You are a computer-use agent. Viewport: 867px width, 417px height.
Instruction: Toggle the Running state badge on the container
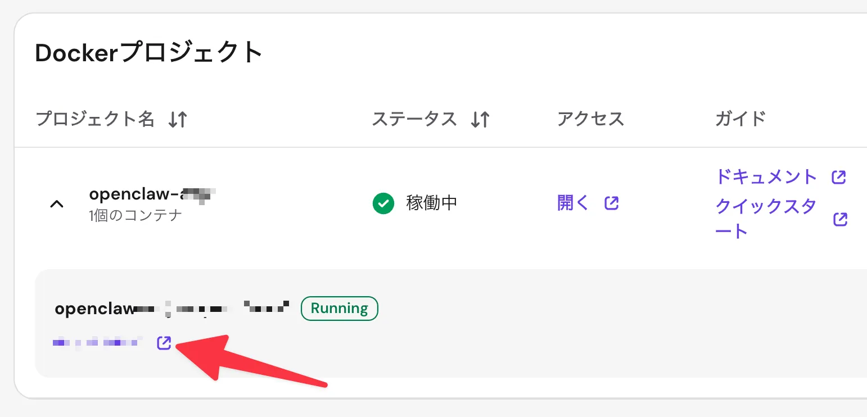[339, 308]
